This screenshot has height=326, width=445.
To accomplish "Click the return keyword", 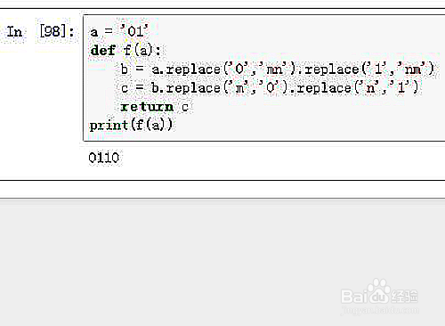I will (x=147, y=107).
